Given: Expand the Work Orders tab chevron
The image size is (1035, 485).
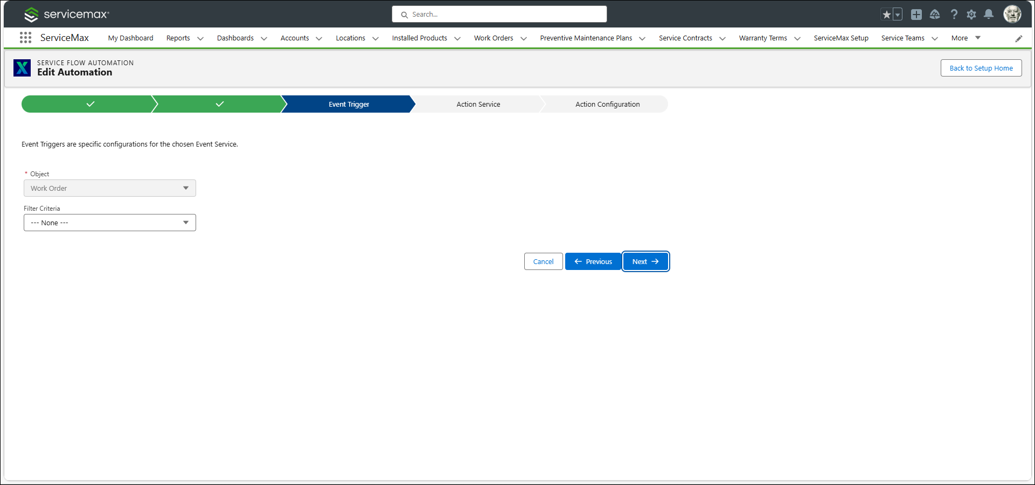Looking at the screenshot, I should pos(524,38).
